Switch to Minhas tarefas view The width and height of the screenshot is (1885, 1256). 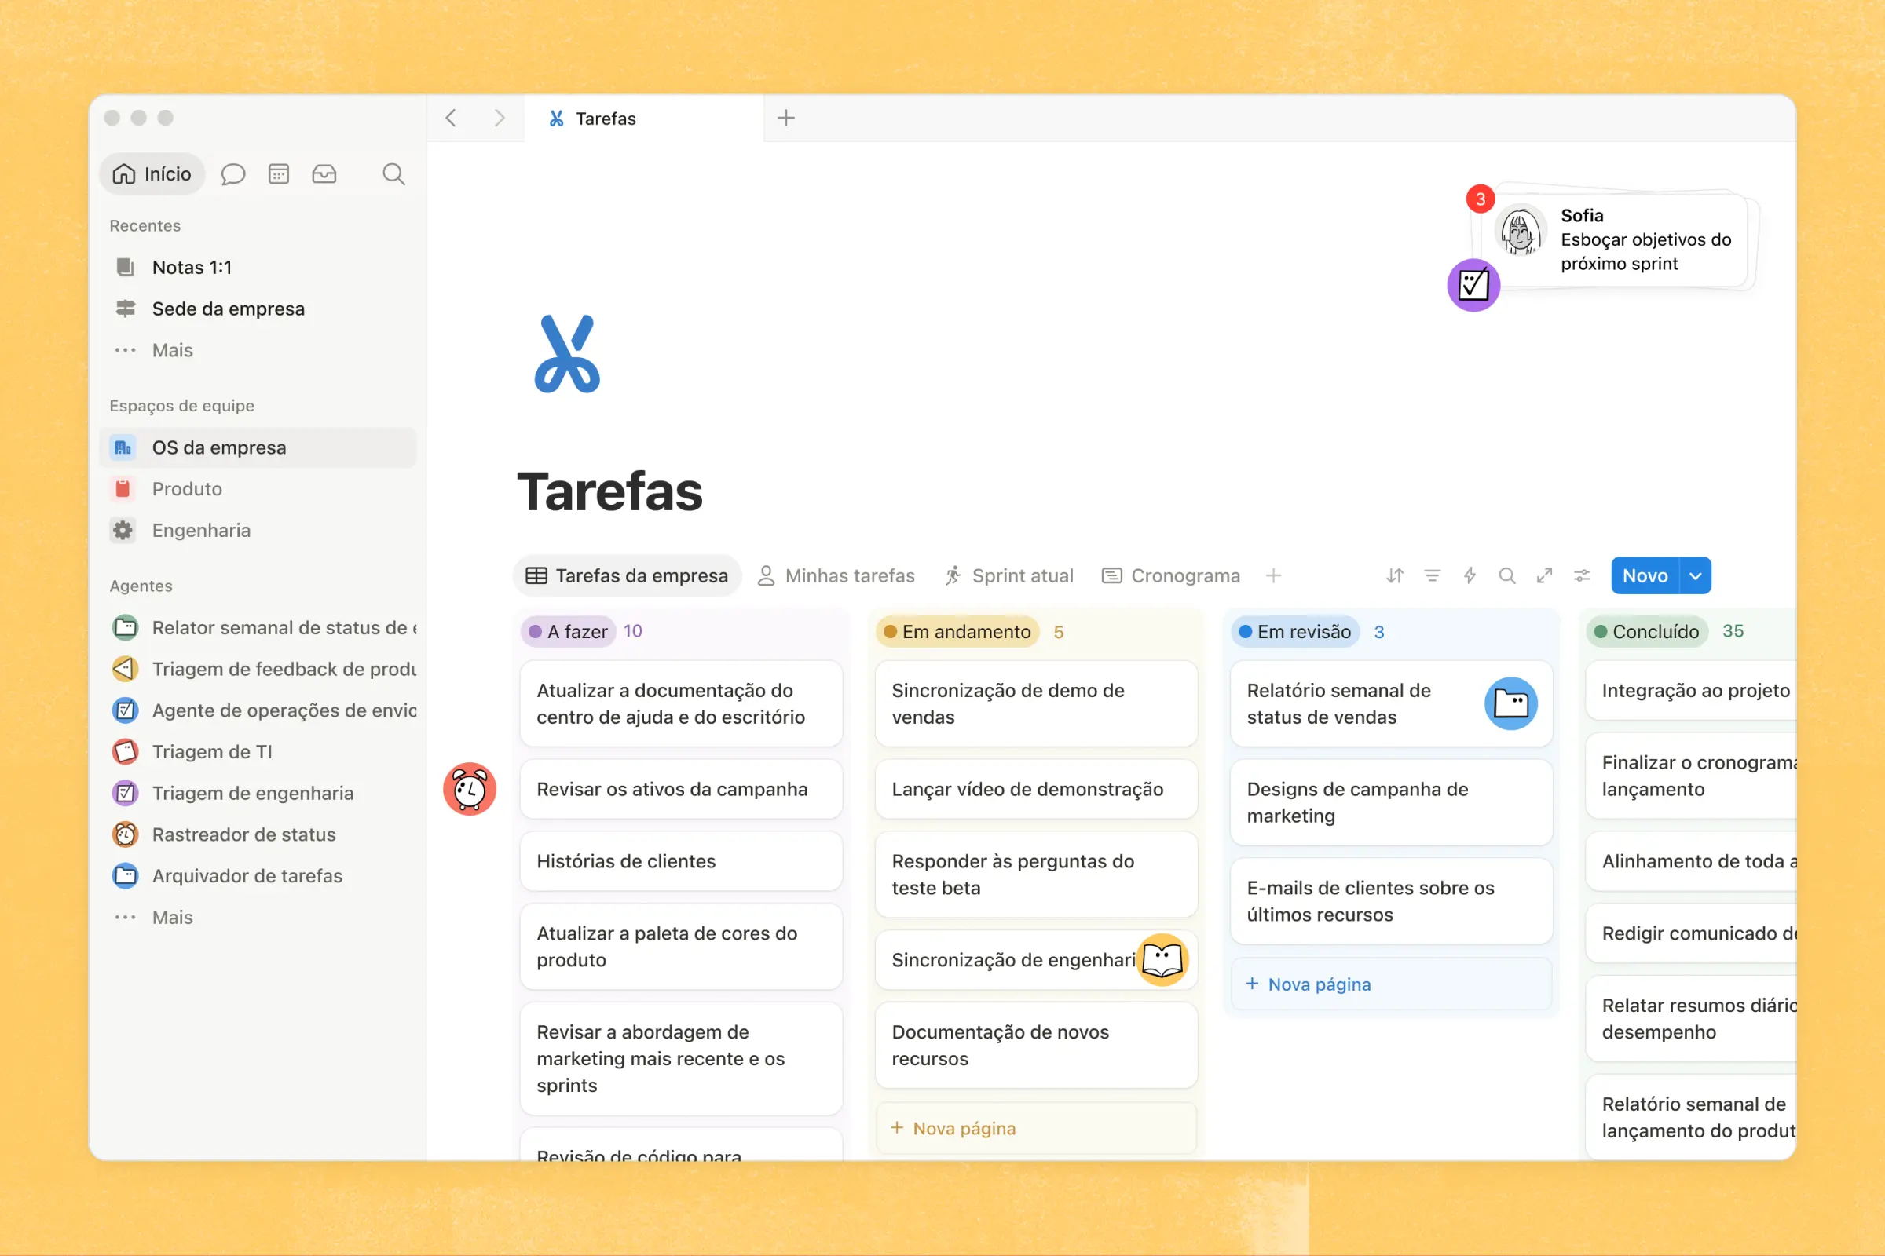pyautogui.click(x=836, y=576)
